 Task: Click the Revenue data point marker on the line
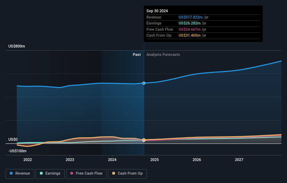point(144,83)
